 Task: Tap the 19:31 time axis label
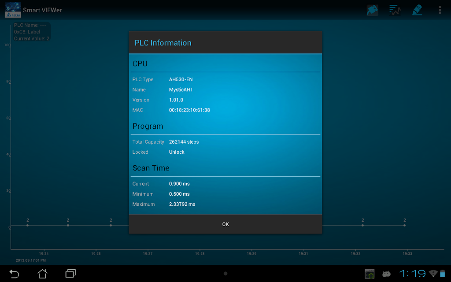click(x=303, y=254)
